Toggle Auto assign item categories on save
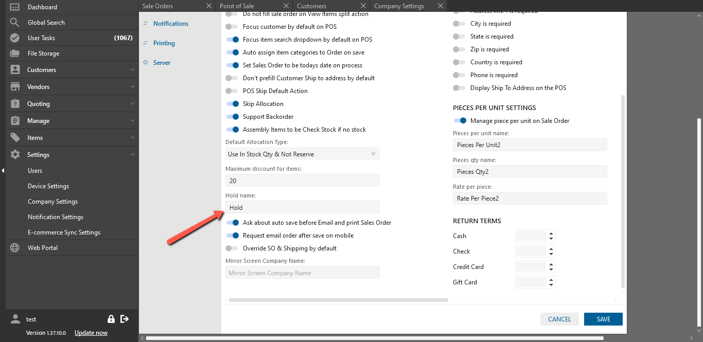Image resolution: width=703 pixels, height=342 pixels. pyautogui.click(x=233, y=52)
